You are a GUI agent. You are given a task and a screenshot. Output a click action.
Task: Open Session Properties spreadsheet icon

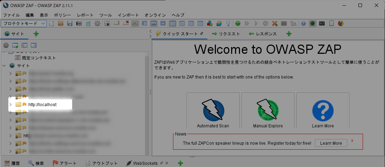[x=88, y=24]
